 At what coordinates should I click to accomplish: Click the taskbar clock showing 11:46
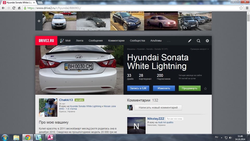pos(240,138)
